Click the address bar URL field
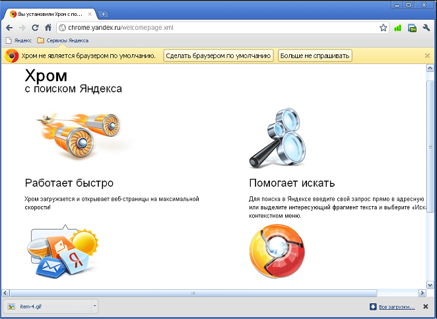 click(x=218, y=28)
